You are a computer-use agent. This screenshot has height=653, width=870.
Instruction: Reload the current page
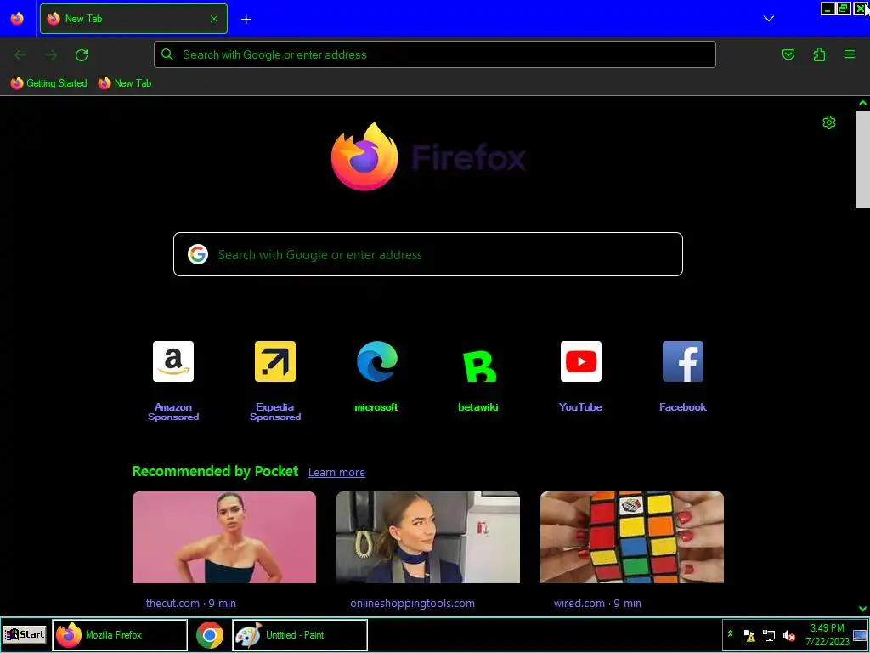pos(82,54)
